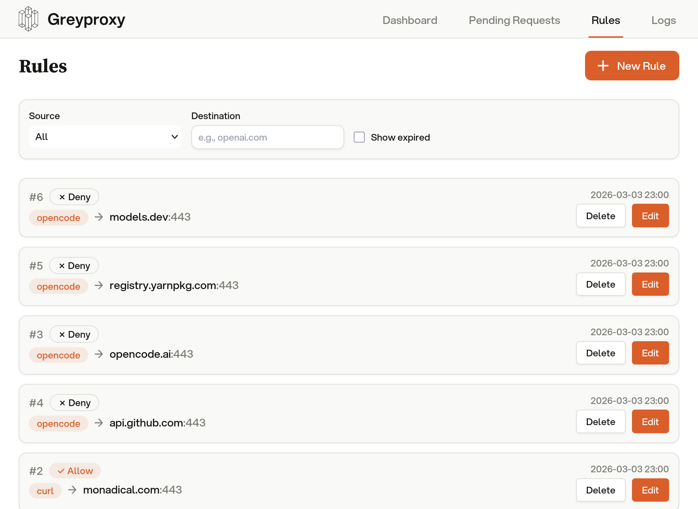The image size is (698, 509).
Task: Click the X icon in rule #6's Deny badge
Action: click(x=62, y=197)
